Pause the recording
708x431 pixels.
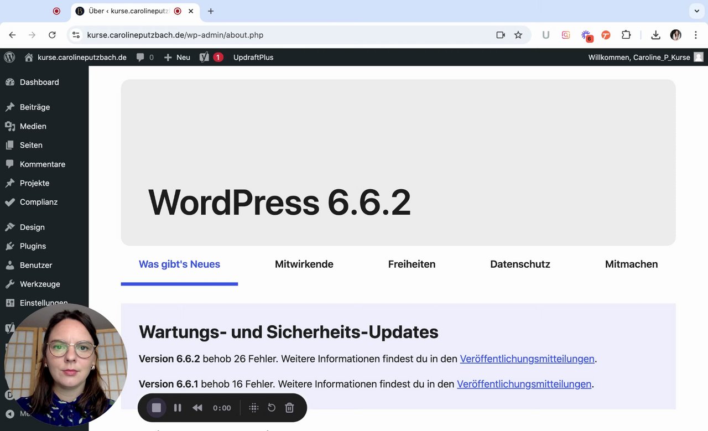click(178, 408)
